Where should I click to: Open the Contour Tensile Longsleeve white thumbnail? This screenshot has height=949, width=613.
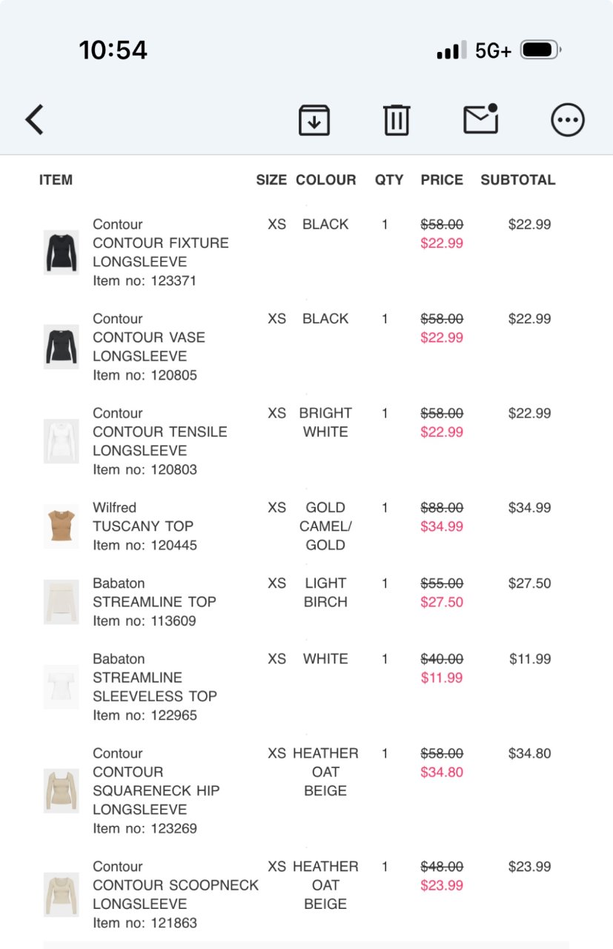pyautogui.click(x=61, y=441)
